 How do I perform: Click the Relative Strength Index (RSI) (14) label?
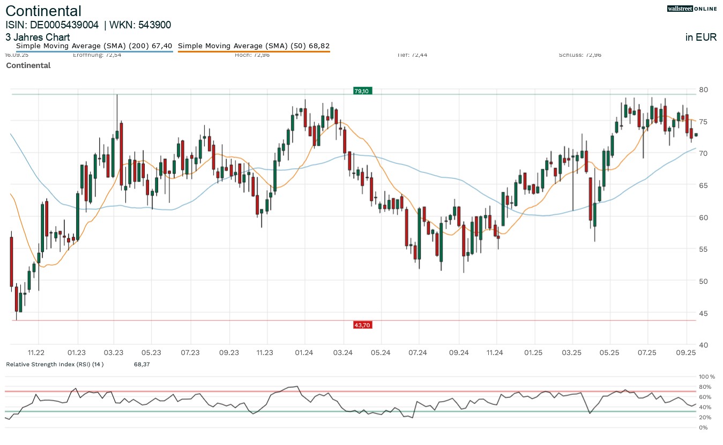[x=55, y=364]
